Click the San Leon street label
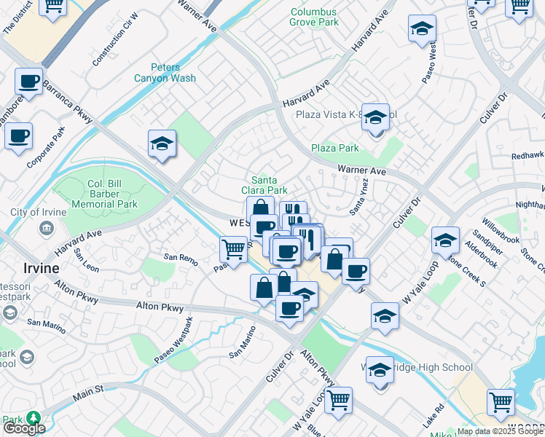The image size is (545, 437). 86,261
